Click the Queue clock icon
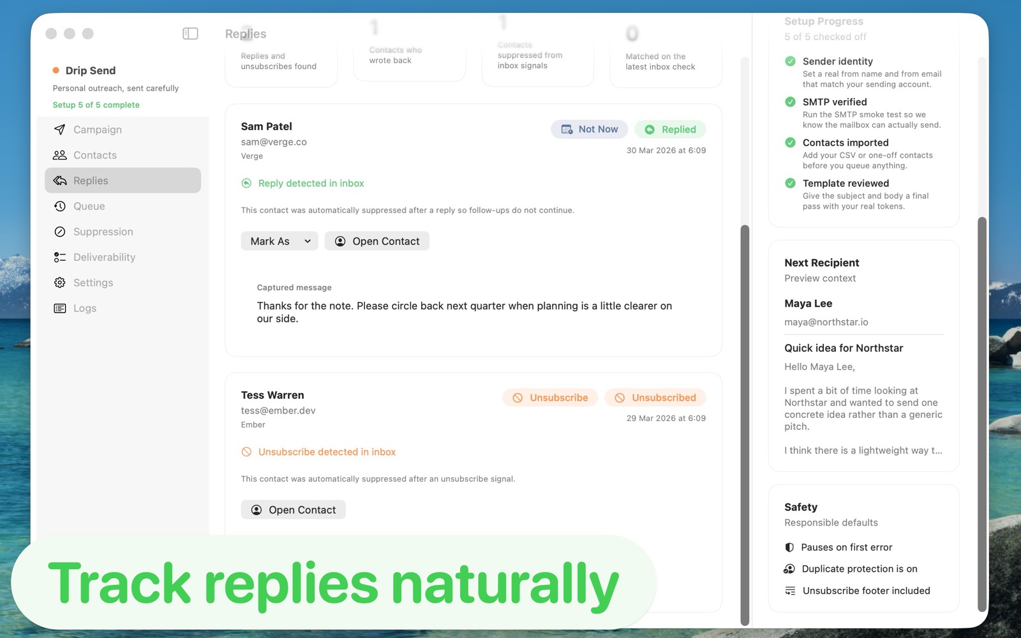The width and height of the screenshot is (1021, 638). 60,206
